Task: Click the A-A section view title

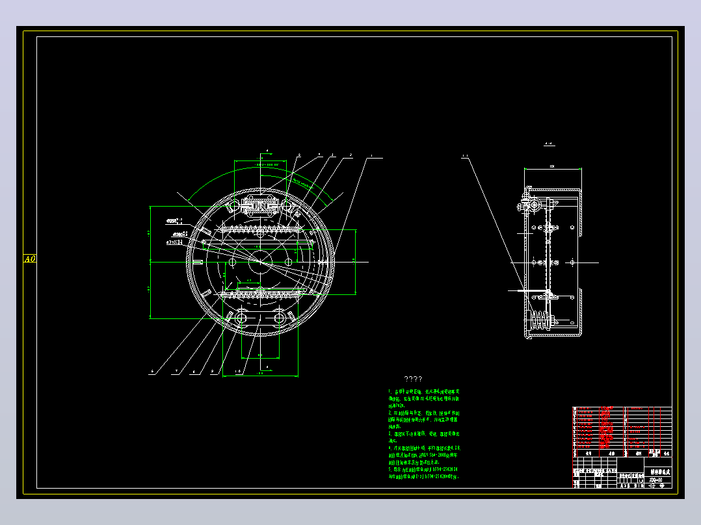Action: pyautogui.click(x=549, y=144)
